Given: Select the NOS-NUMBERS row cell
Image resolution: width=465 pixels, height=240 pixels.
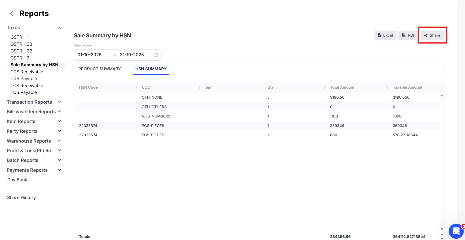Looking at the screenshot, I should tap(156, 116).
